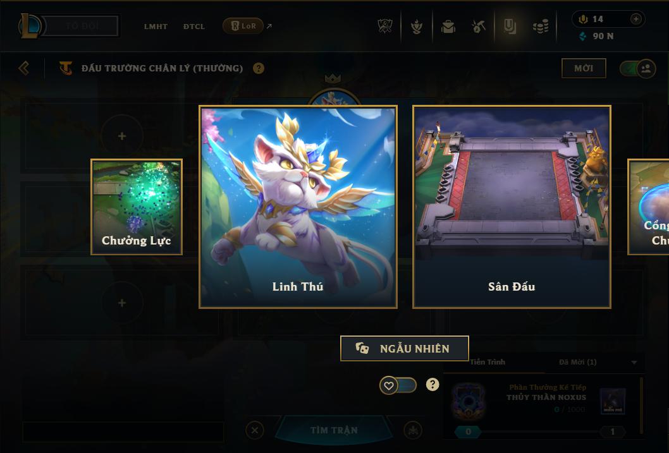
Task: Toggle the open party switch
Action: point(637,69)
